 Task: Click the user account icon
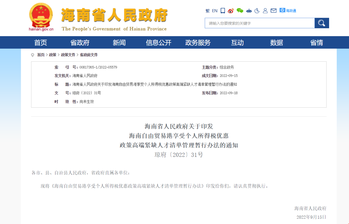[265, 11]
